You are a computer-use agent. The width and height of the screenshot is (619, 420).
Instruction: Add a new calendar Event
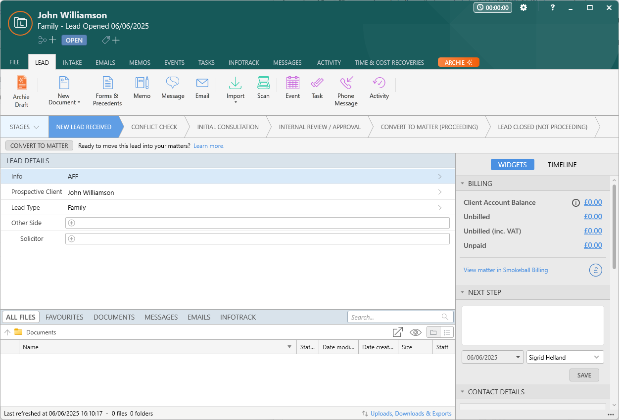[x=292, y=88]
